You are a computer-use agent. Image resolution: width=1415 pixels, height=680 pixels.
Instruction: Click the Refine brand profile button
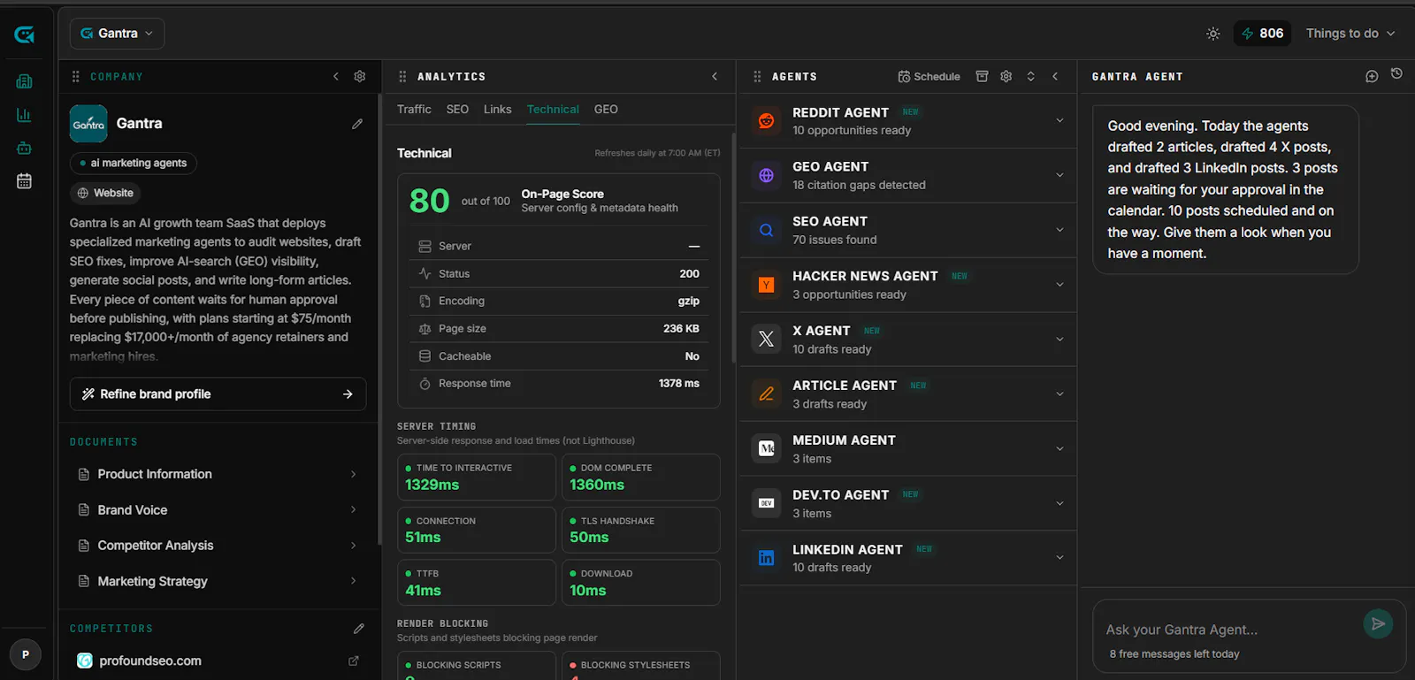tap(218, 394)
